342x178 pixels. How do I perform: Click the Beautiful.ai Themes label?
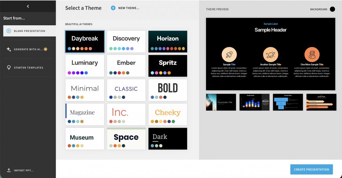coord(79,24)
